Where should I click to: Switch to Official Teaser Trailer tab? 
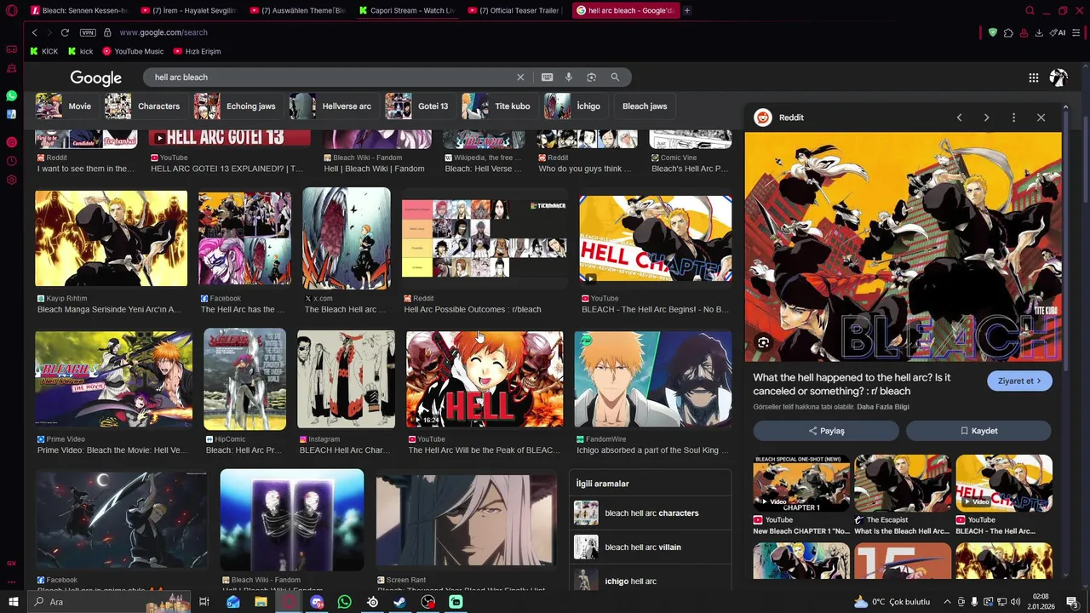pyautogui.click(x=517, y=11)
